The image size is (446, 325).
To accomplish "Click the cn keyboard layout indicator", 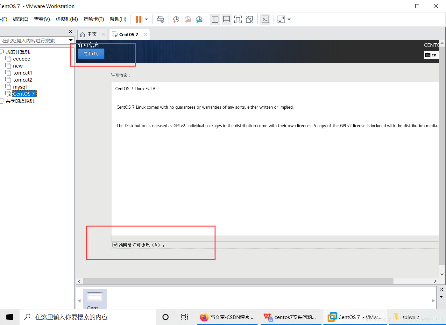I will click(431, 55).
